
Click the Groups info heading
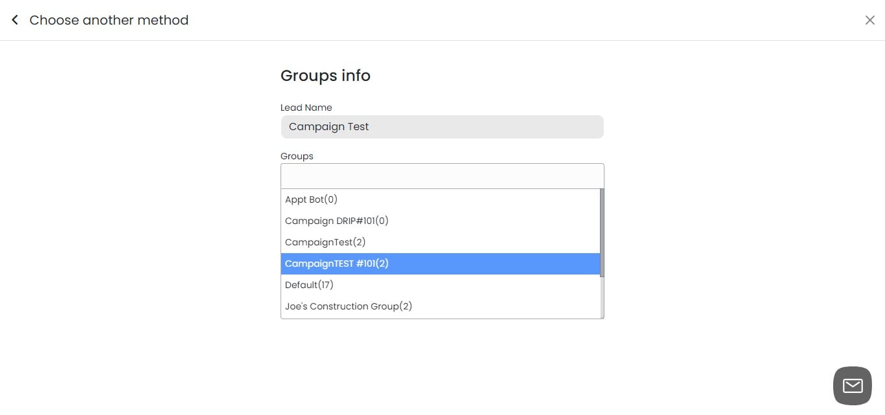325,76
